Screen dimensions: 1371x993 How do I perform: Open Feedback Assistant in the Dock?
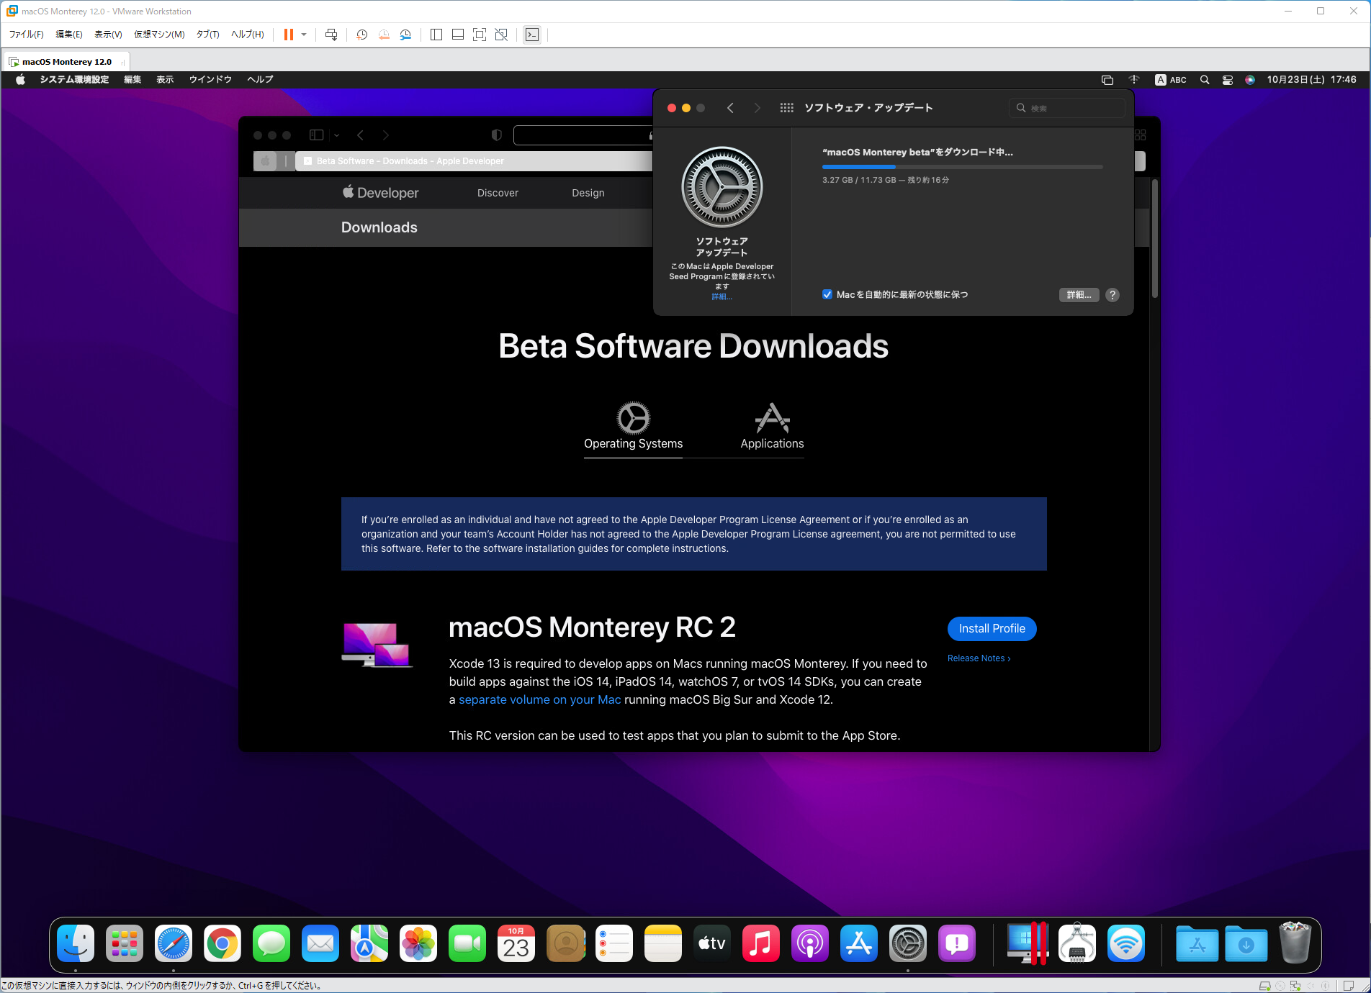click(957, 943)
